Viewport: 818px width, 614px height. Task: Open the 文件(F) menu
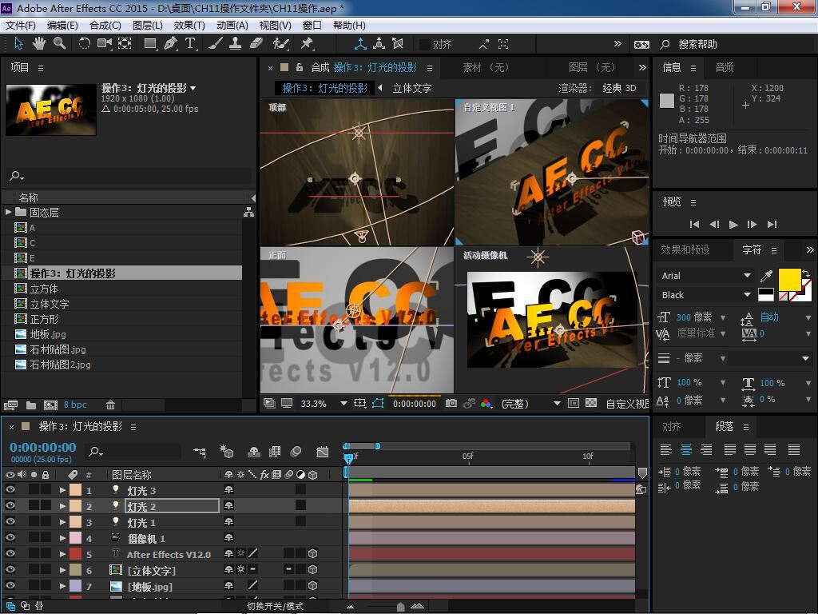tap(20, 25)
